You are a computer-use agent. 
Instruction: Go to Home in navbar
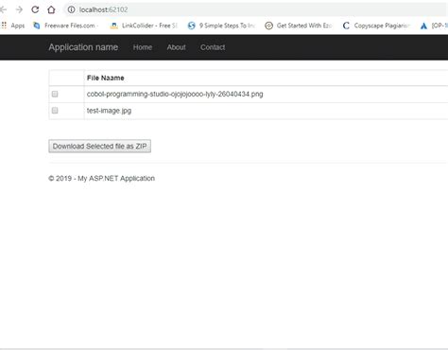click(143, 47)
